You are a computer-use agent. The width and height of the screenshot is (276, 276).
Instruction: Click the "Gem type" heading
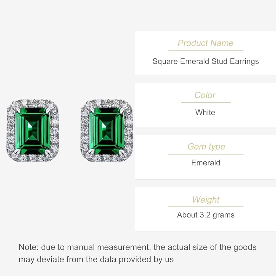tap(206, 147)
